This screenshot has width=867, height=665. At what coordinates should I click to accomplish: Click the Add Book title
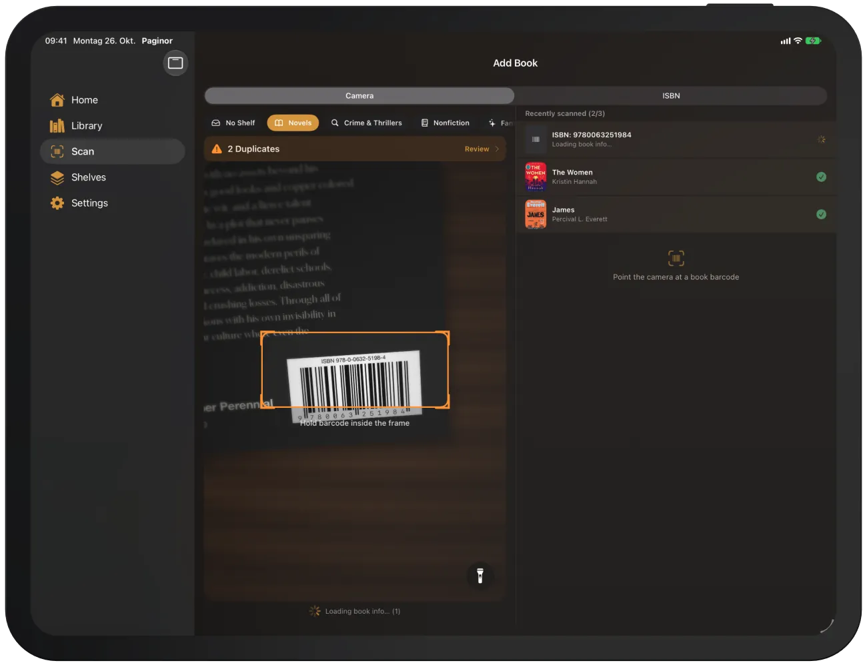(516, 63)
